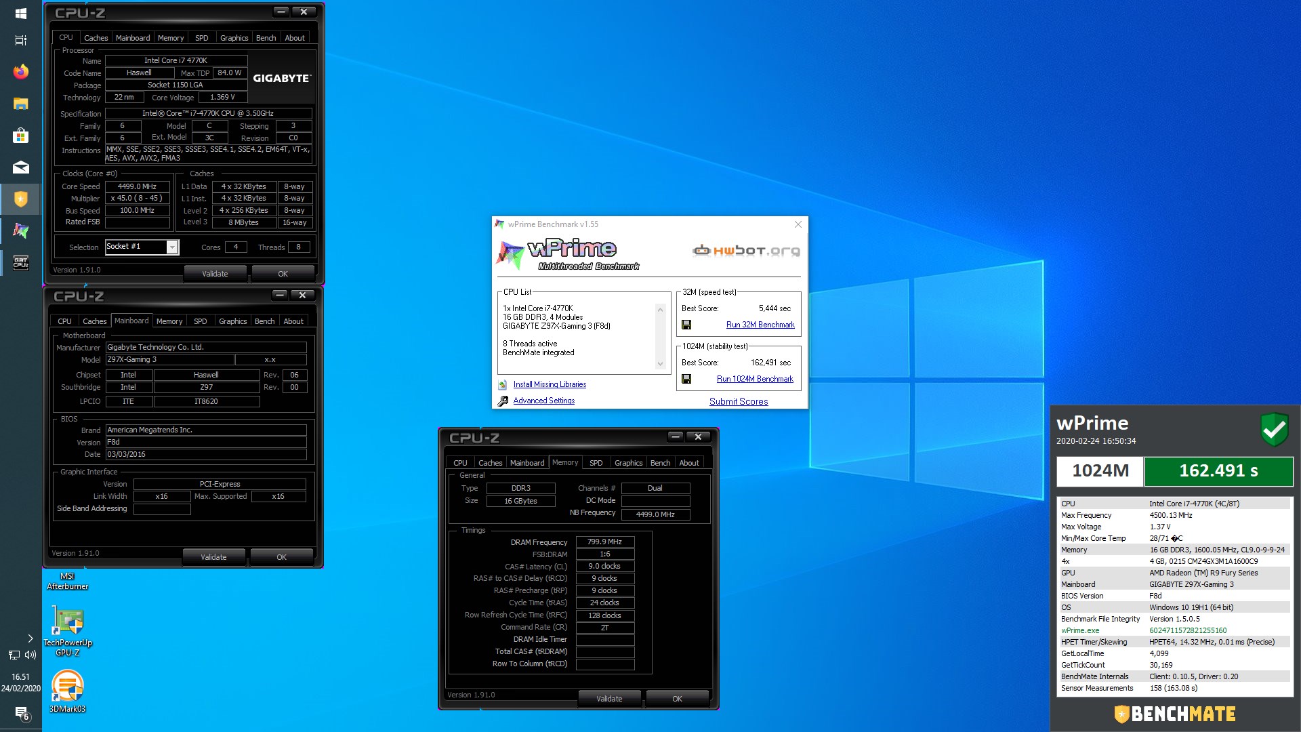Image resolution: width=1301 pixels, height=732 pixels.
Task: Click the Core Speed 4499.0 MHz field
Action: tap(137, 186)
